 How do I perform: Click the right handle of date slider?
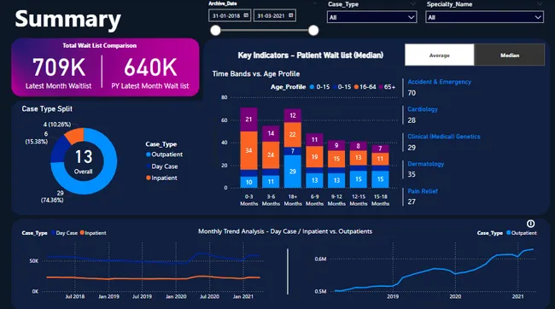[x=313, y=31]
